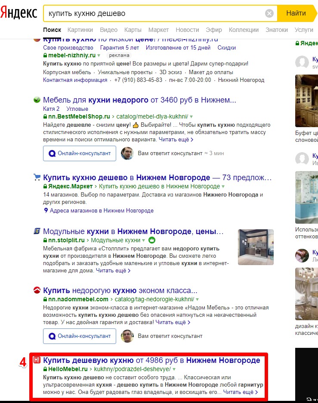318x403 pixels.
Task: Click the Изготовление от 15 дней sitelink
Action: [x=178, y=47]
